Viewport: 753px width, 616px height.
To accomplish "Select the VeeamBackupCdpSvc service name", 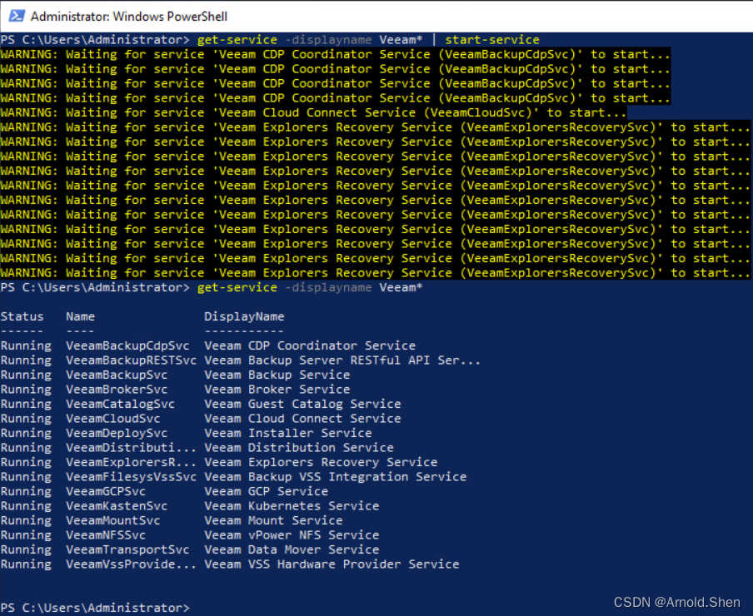I will (127, 346).
